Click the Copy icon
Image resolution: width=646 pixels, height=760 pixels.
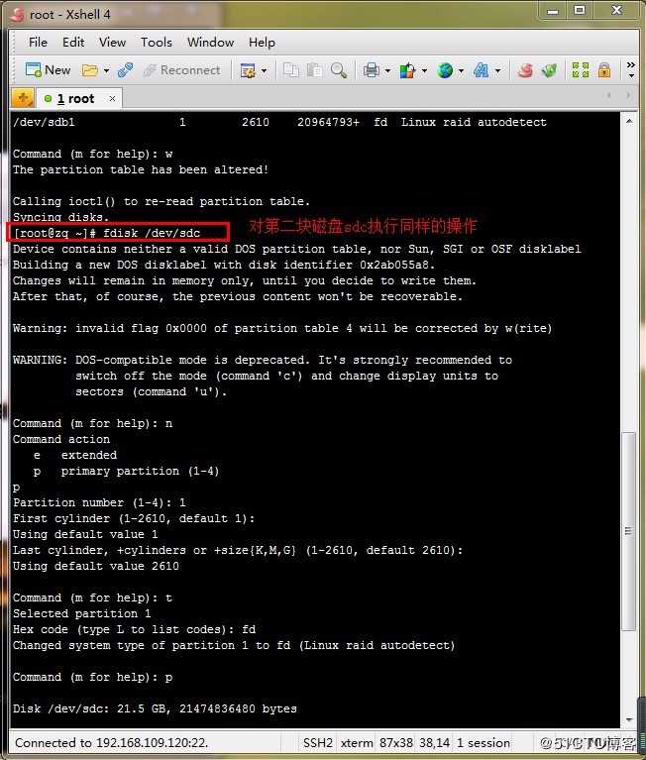click(291, 70)
